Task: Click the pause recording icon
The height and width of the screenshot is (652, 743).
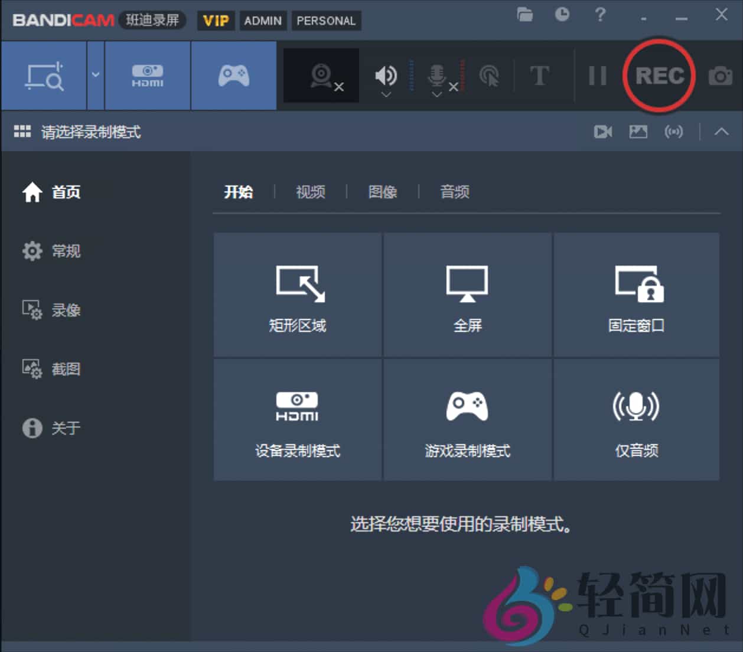Action: pyautogui.click(x=597, y=76)
